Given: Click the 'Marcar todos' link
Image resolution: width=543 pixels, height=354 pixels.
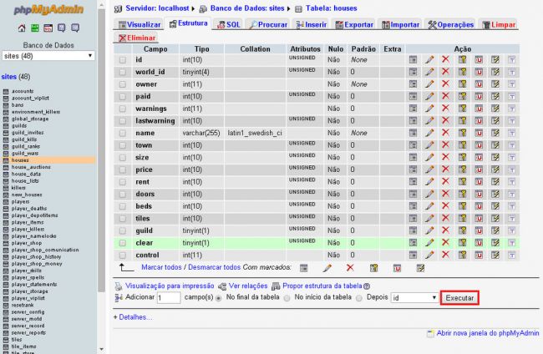Looking at the screenshot, I should pos(162,267).
